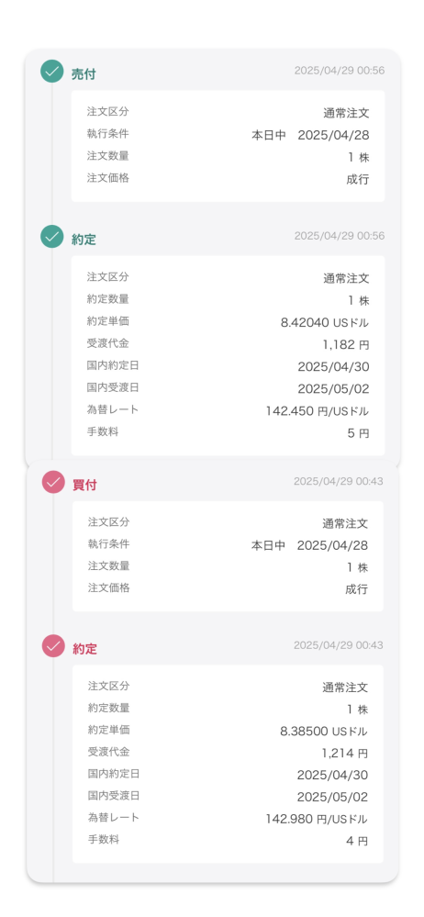This screenshot has height=917, width=424.
Task: Click the green checkmark icon beside first 約定
Action: 52,237
